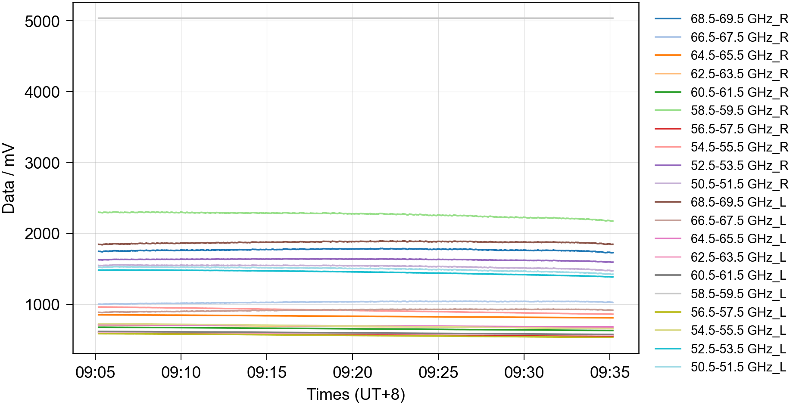Select the 54.5-55.5 GHz_L legend label
This screenshot has width=796, height=405.
738,331
